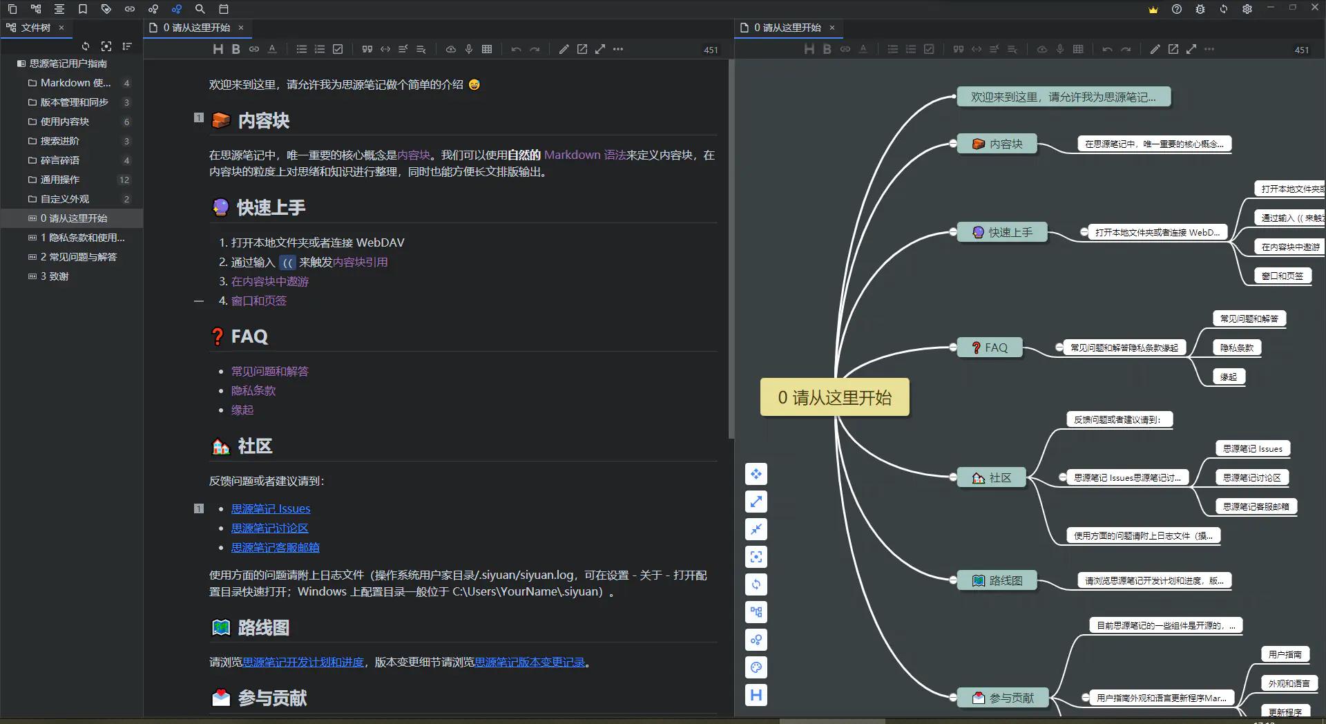Open the 通用操作 folder in file tree
1326x724 pixels.
tap(72, 180)
